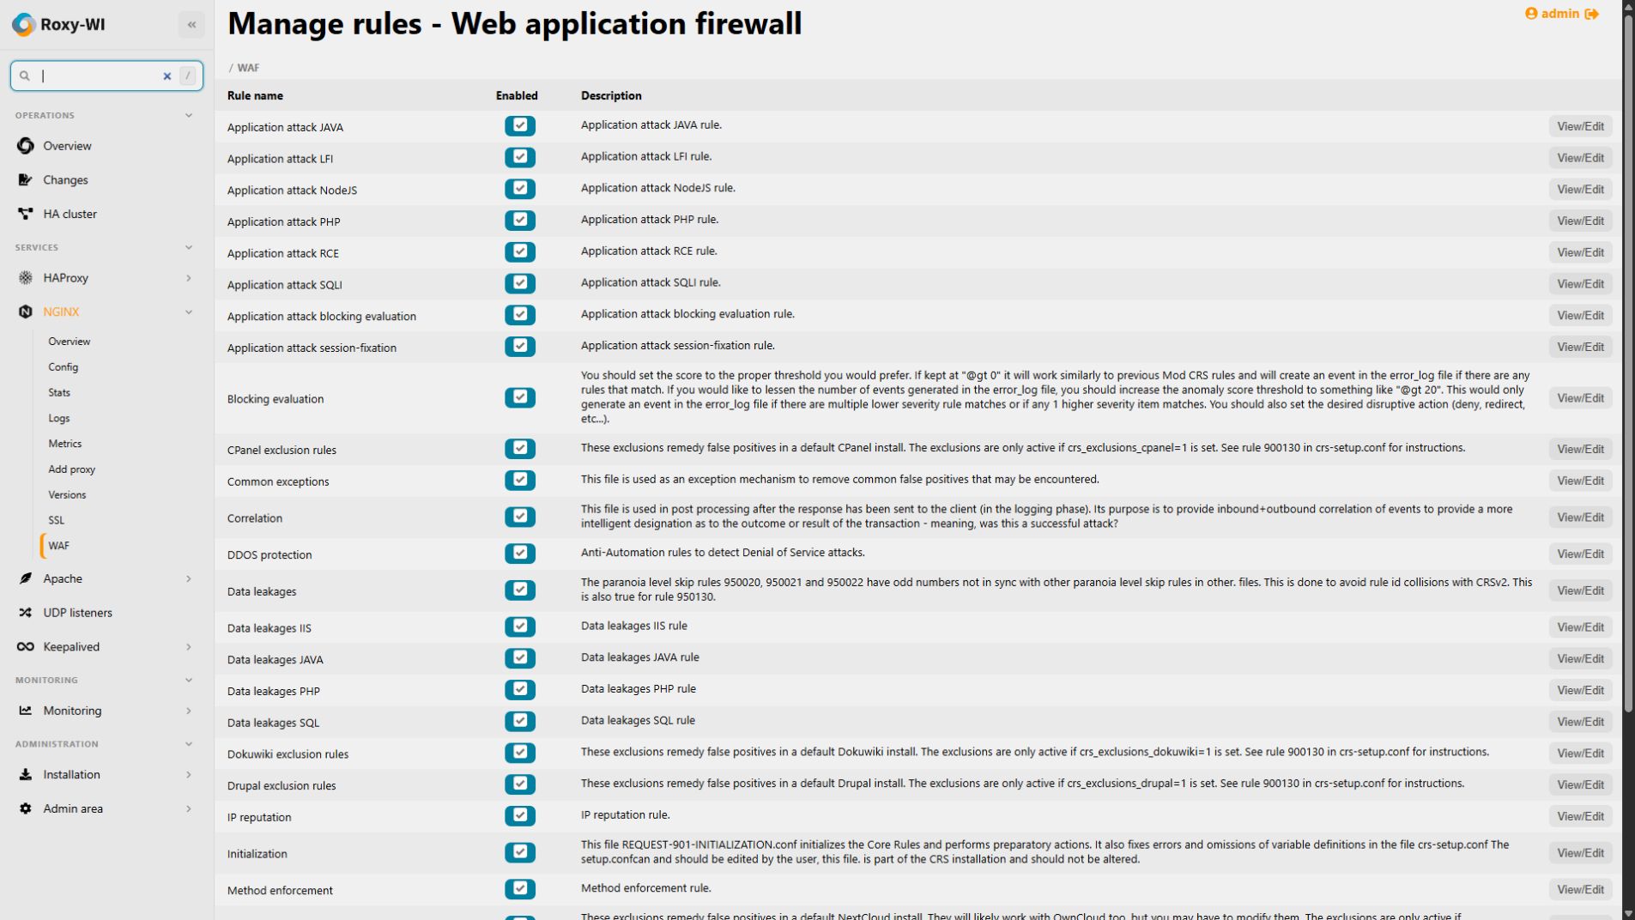Click the Apache feather icon
This screenshot has height=920, width=1635.
click(x=26, y=579)
